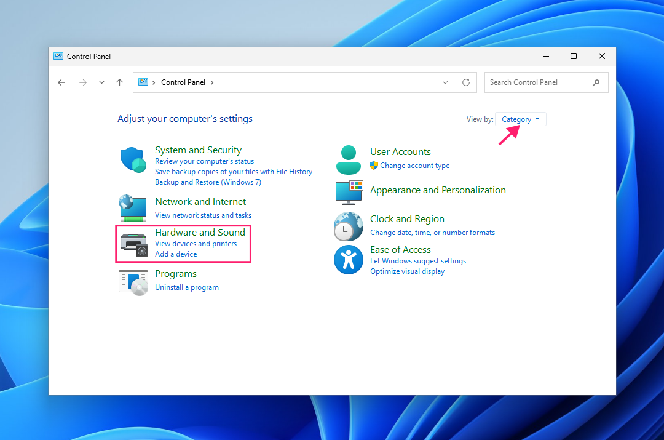Open the User Accounts person icon
The image size is (664, 440).
349,160
